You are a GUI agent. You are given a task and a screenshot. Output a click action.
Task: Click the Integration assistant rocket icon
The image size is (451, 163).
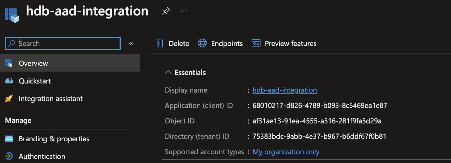pos(9,99)
